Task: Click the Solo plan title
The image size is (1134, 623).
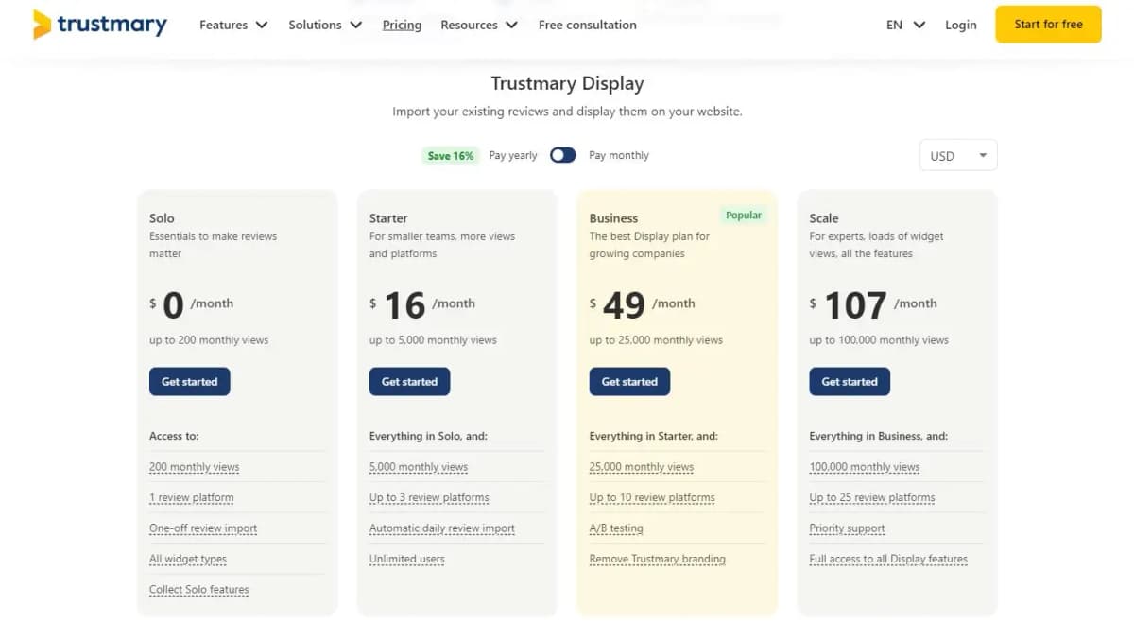Action: point(162,218)
